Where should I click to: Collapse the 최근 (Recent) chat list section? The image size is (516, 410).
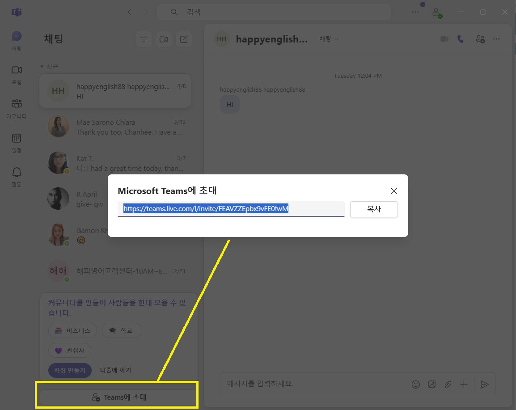pyautogui.click(x=42, y=67)
